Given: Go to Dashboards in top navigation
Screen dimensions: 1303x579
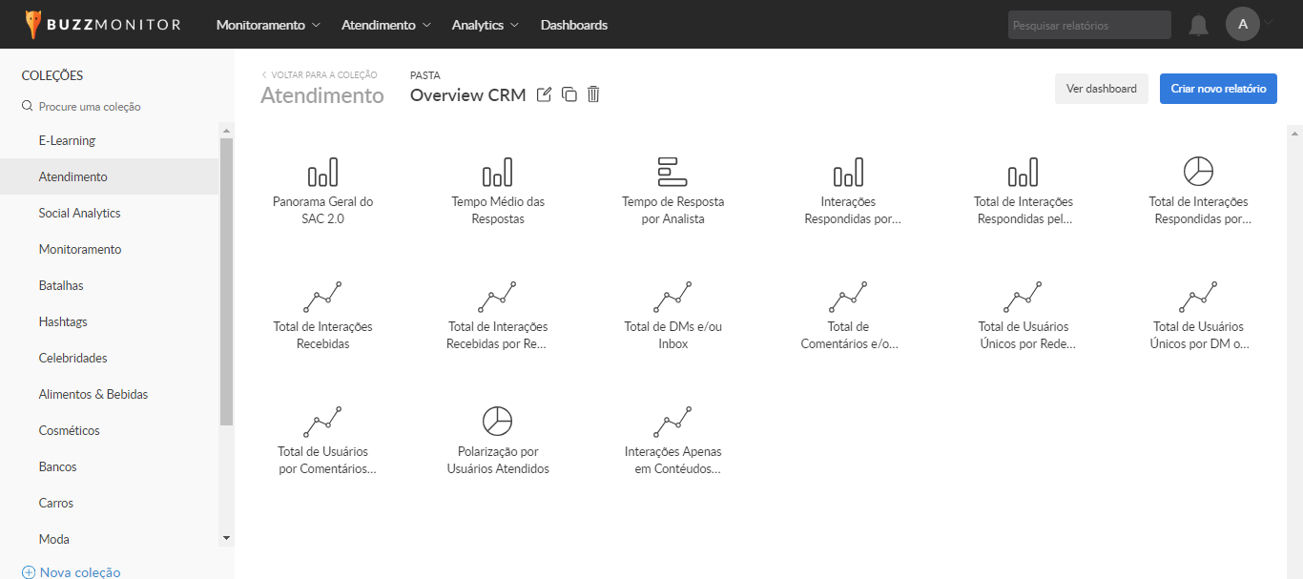Looking at the screenshot, I should click(573, 25).
